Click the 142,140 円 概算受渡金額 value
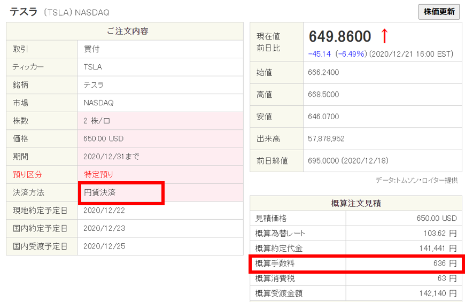Screen dimensions: 465x302 click(x=438, y=293)
